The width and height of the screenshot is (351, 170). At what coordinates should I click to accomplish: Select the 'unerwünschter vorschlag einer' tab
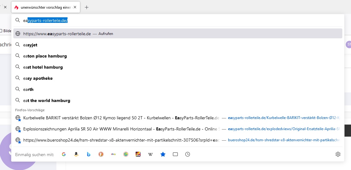pyautogui.click(x=43, y=7)
